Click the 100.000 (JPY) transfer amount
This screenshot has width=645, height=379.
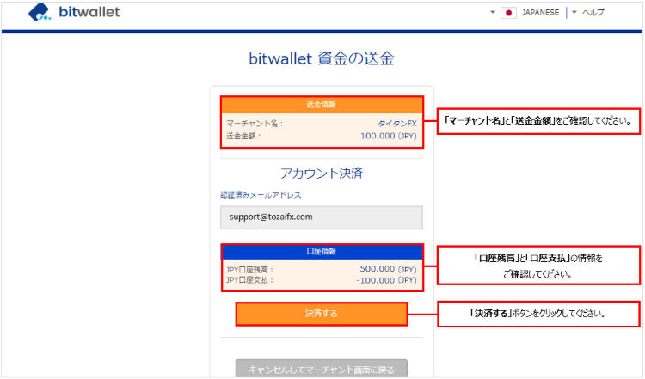(x=389, y=136)
